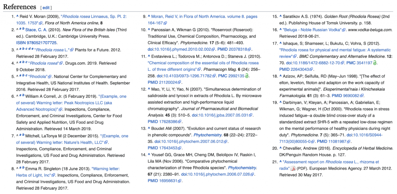
Task: Jump back via caret of reference 12
Action: [149, 88]
